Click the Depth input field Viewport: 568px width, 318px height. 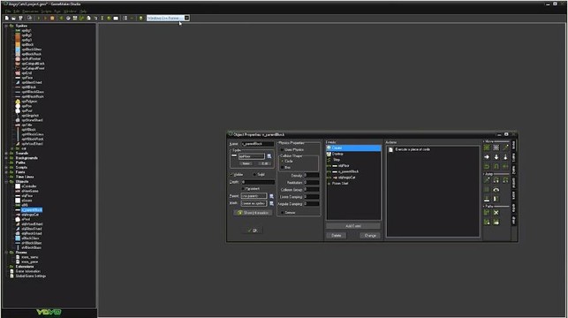[258, 182]
